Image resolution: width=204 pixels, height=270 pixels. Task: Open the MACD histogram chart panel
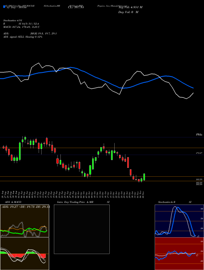coord(24,254)
